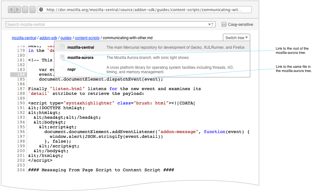Screen dimensions: 315x191
Task: Click the globe icon in the address bar
Action: (41, 10)
